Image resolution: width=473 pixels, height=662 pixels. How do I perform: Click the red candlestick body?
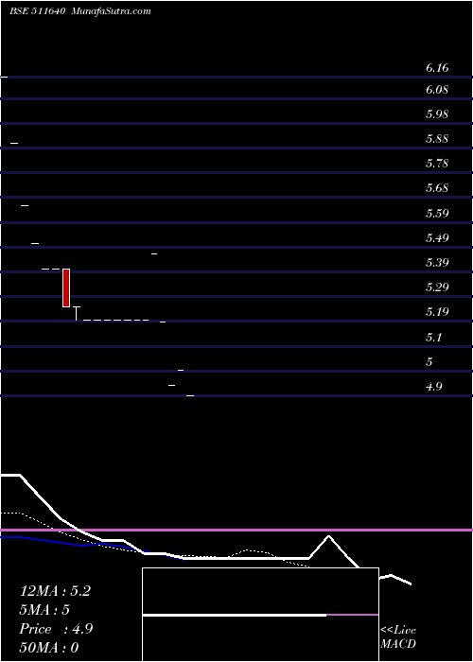click(66, 287)
